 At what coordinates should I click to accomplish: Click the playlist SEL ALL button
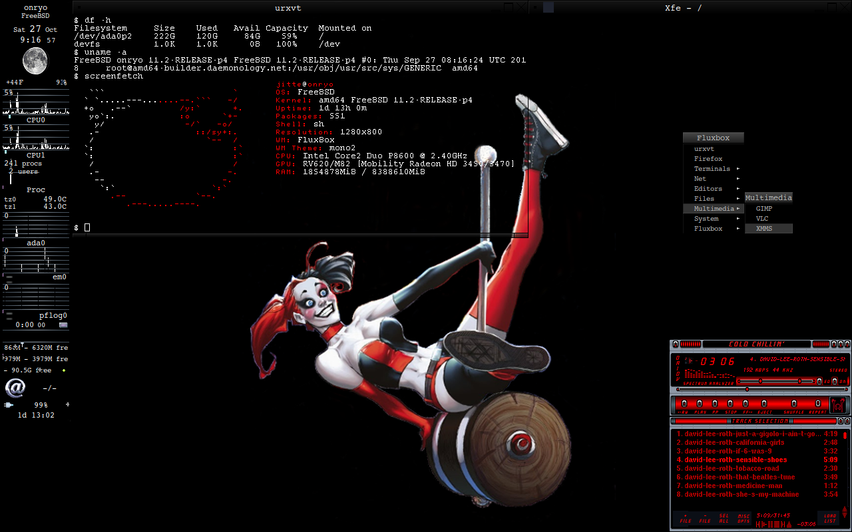point(724,519)
